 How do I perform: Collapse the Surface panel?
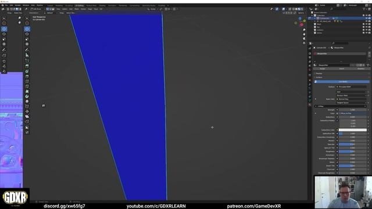[x=319, y=77]
